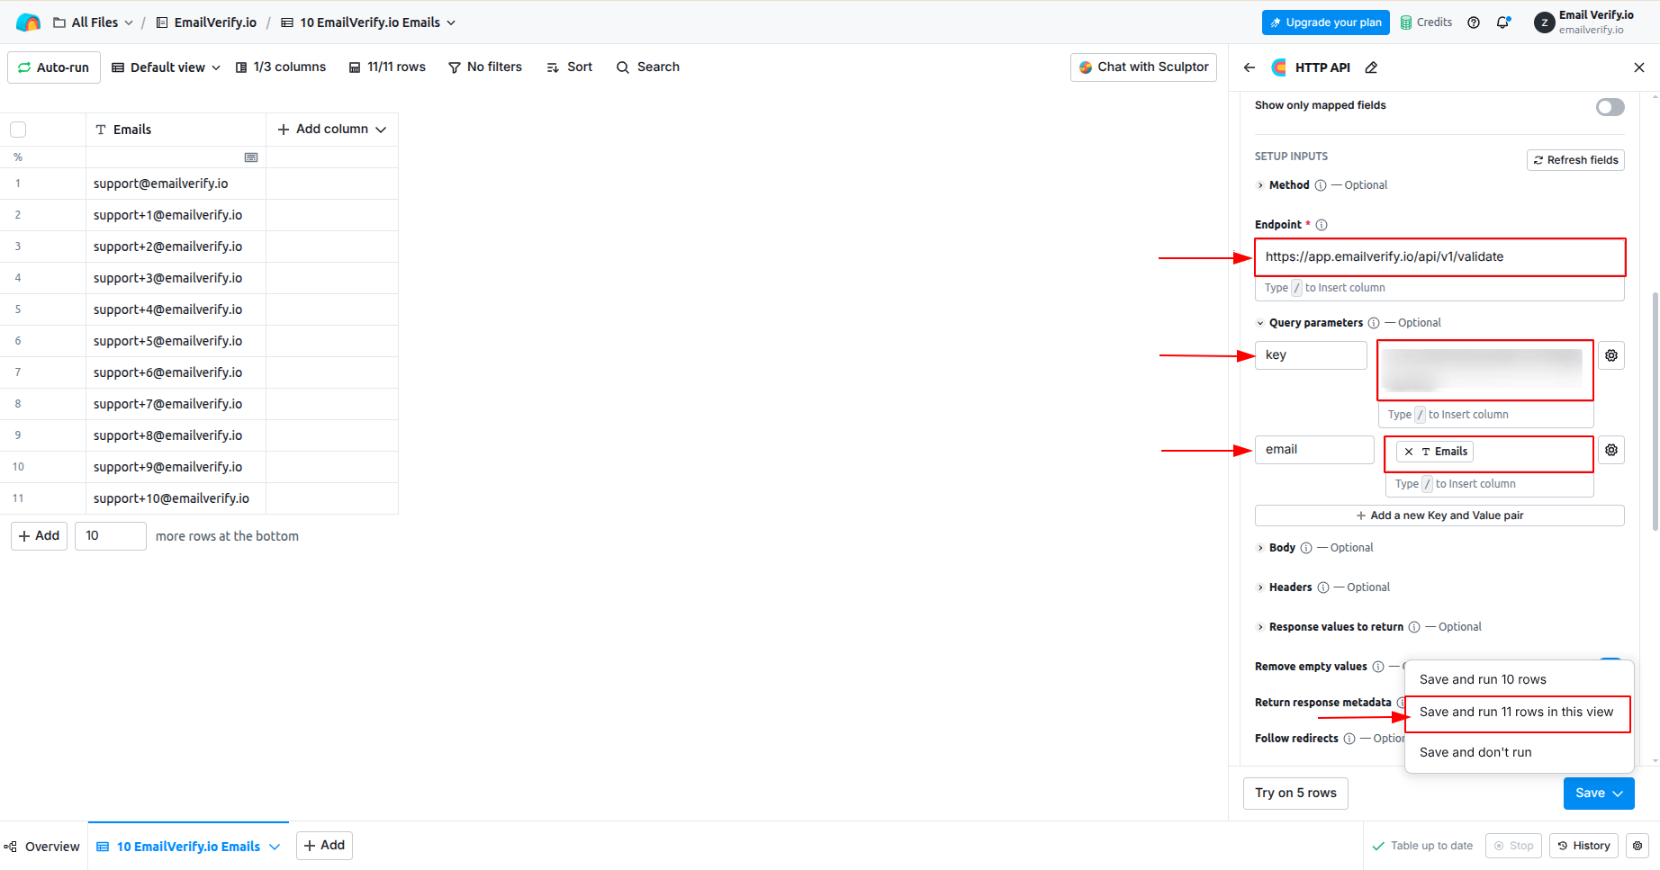The height and width of the screenshot is (870, 1660).
Task: Collapse the Query parameters section
Action: click(1260, 323)
